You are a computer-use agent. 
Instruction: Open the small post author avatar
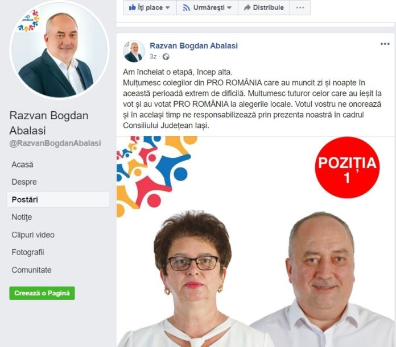click(134, 51)
